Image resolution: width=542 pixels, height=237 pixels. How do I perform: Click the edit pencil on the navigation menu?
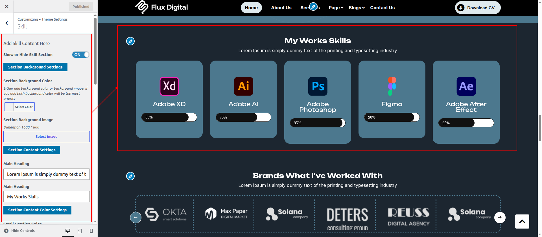313,6
